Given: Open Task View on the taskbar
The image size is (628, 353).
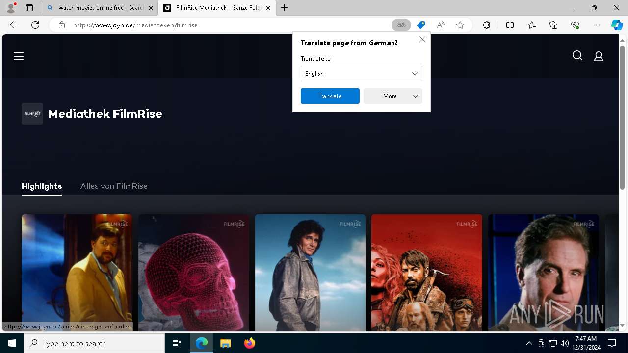Looking at the screenshot, I should pos(177,343).
